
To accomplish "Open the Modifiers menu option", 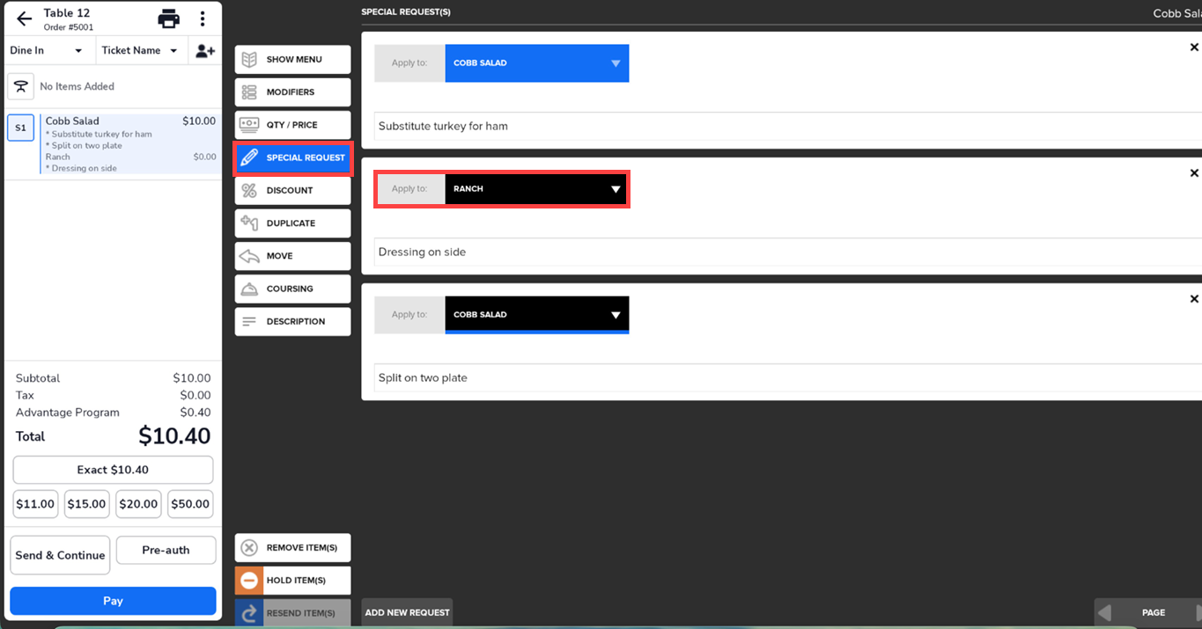I will (x=292, y=92).
